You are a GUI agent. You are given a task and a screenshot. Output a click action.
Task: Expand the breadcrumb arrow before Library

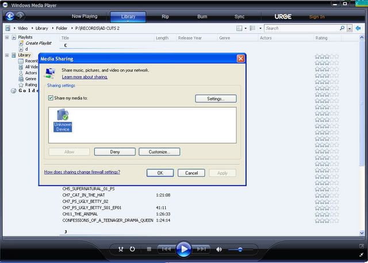[32, 28]
